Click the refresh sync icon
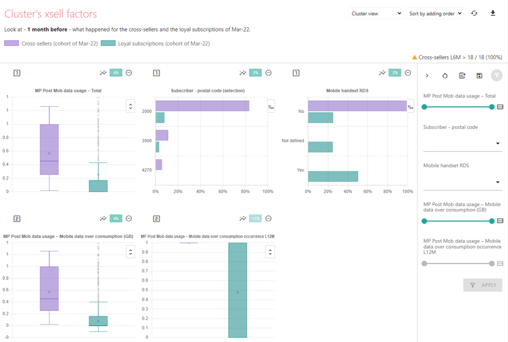The height and width of the screenshot is (342, 508). click(x=474, y=13)
